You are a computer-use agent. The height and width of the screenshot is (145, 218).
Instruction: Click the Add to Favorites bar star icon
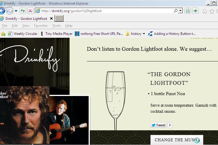[3, 34]
